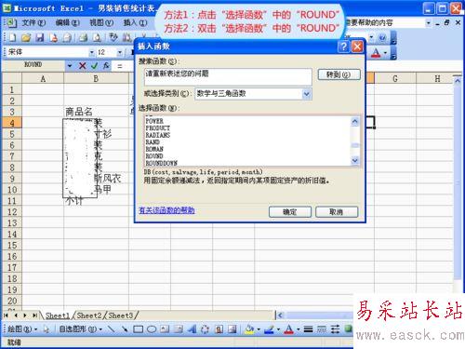Click the Arrow Style icon
Image resolution: width=465 pixels, height=349 pixels.
[x=335, y=329]
